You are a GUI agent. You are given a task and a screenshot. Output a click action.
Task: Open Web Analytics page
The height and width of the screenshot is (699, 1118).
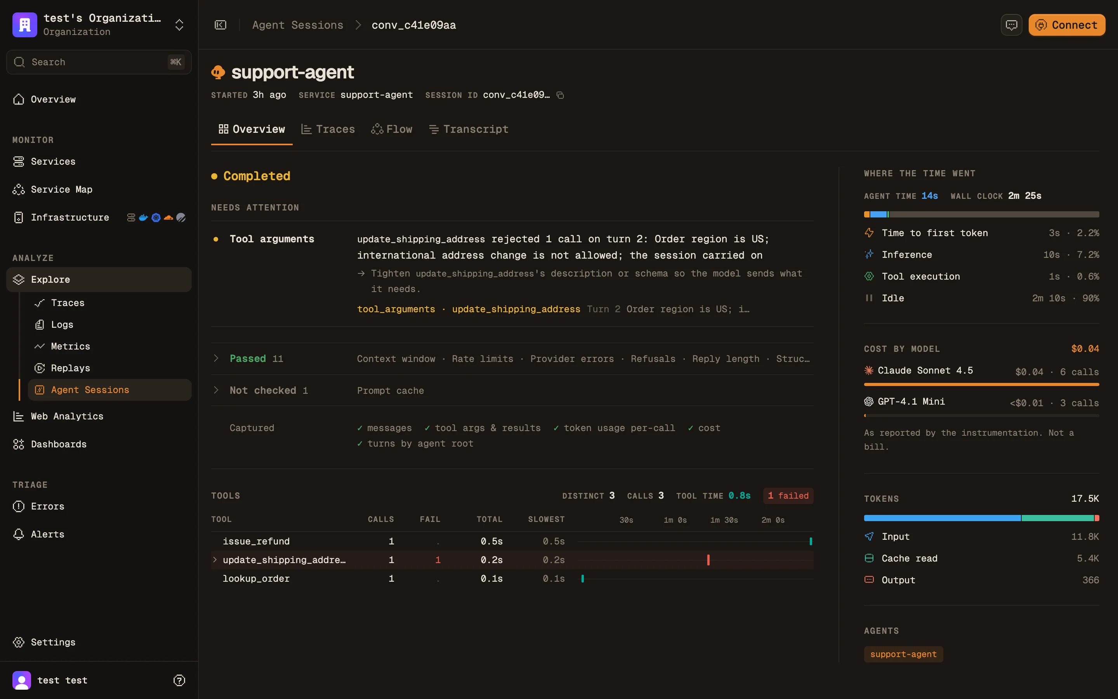point(99,416)
